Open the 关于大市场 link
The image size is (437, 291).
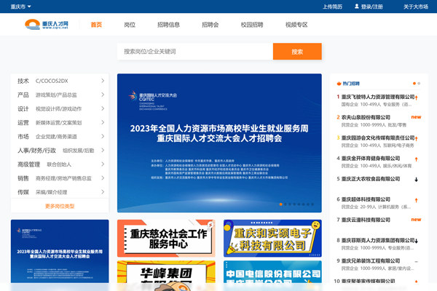416,7
